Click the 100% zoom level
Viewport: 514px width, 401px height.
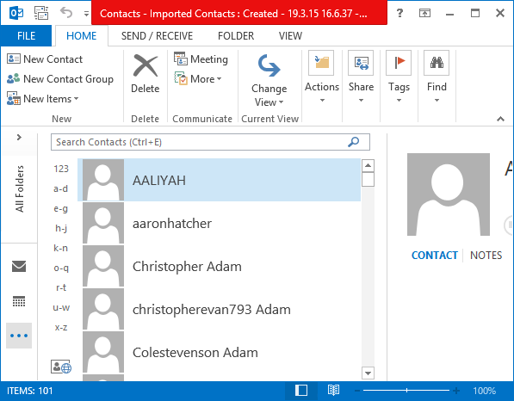484,391
